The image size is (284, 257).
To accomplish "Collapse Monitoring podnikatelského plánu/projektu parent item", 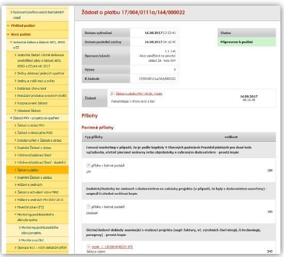I will tap(15, 214).
